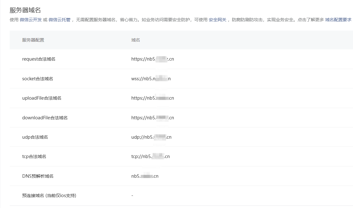
Task: Open the 微信云开发 link
Action: (31, 20)
